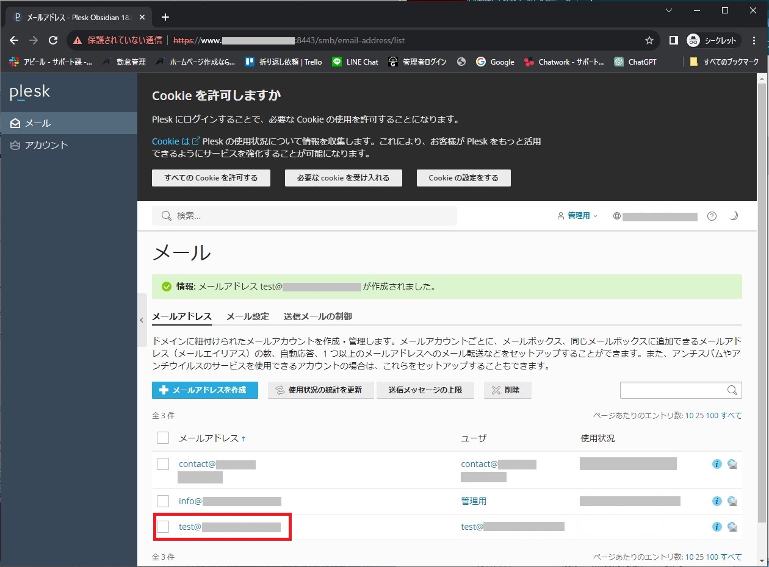The width and height of the screenshot is (769, 567).
Task: Click info icon in info@ row
Action: [x=717, y=501]
